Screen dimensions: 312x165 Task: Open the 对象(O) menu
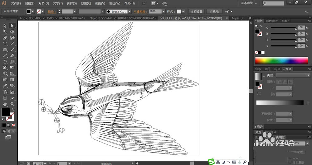[44, 3]
